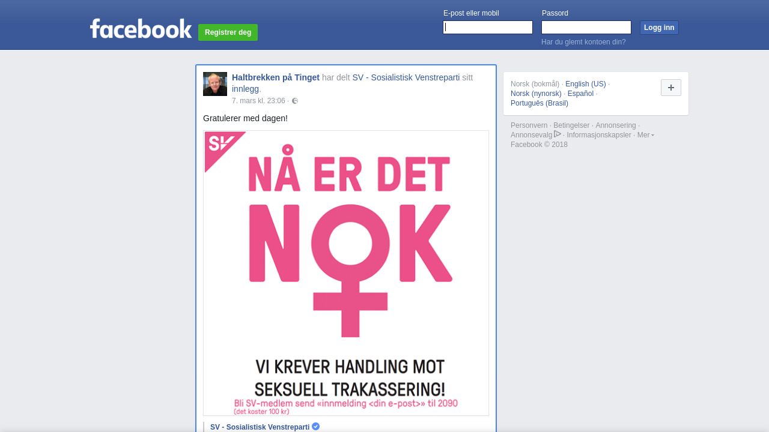Click the Facebook logo
This screenshot has height=432, width=769.
pyautogui.click(x=141, y=29)
